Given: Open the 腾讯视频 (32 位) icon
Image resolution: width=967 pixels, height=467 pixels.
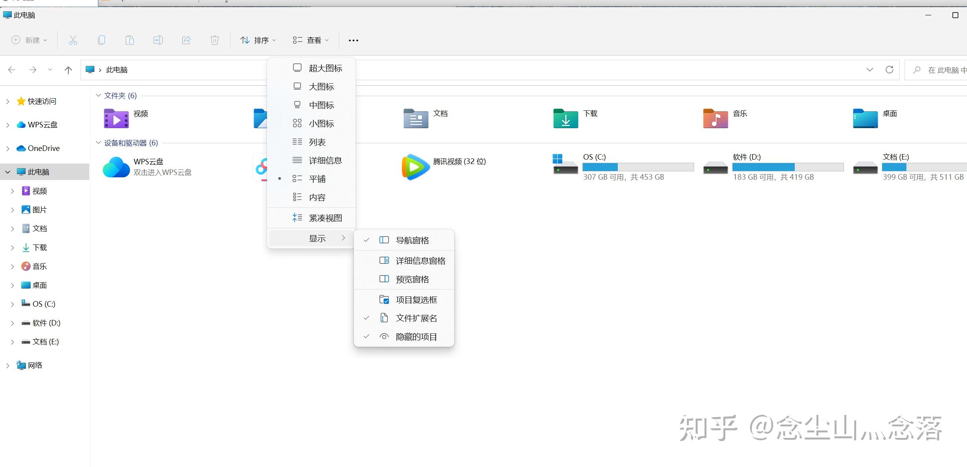Looking at the screenshot, I should tap(415, 167).
